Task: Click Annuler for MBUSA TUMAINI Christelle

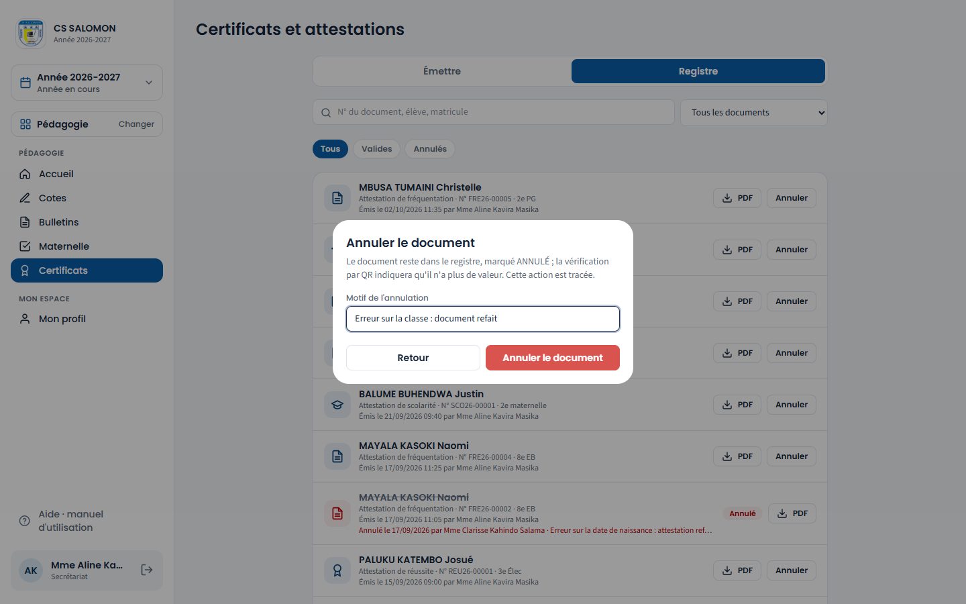Action: pyautogui.click(x=792, y=198)
